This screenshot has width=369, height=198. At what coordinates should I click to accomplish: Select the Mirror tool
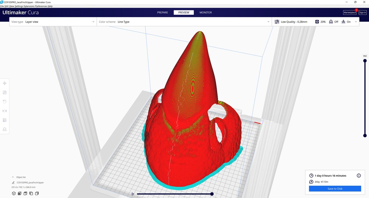(x=5, y=110)
